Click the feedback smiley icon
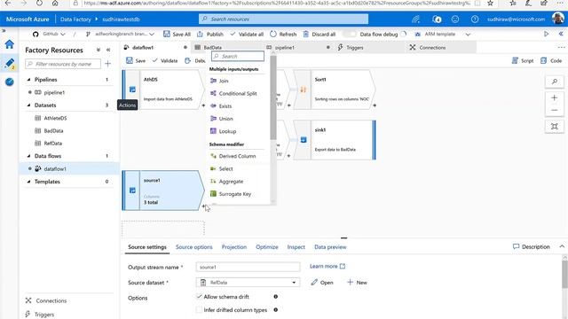The height and width of the screenshot is (319, 568). (455, 19)
